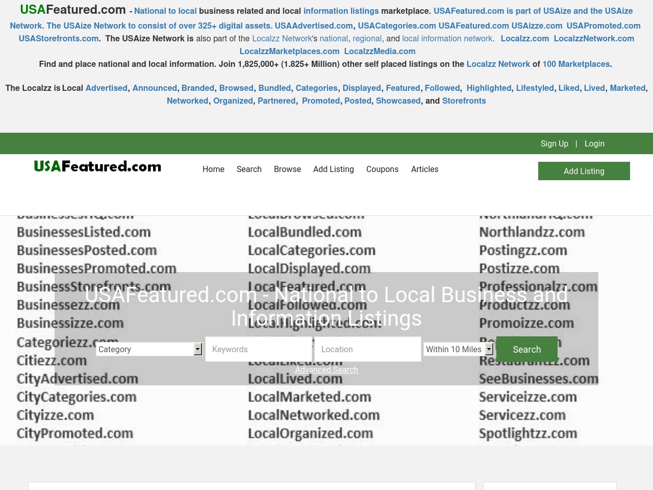Click the Sign Up link
This screenshot has width=653, height=490.
coord(555,143)
